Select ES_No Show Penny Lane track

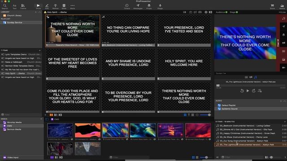(x=251, y=137)
